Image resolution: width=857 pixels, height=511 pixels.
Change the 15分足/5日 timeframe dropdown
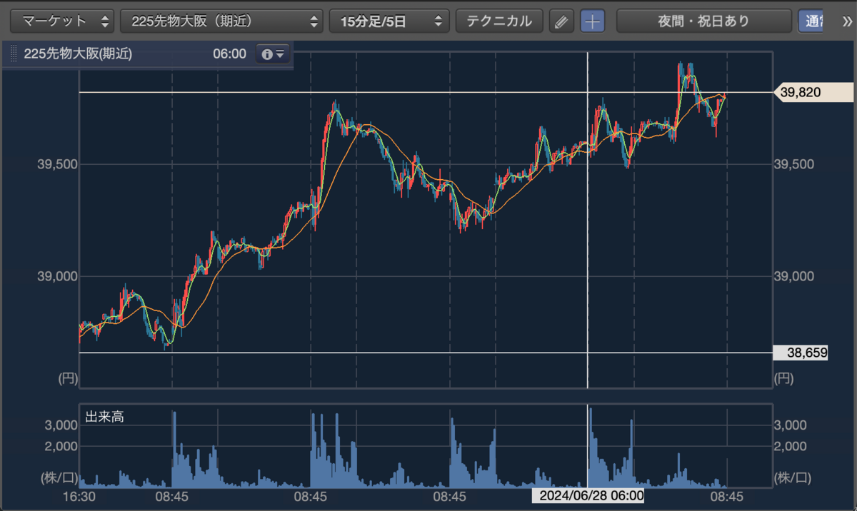coord(389,21)
